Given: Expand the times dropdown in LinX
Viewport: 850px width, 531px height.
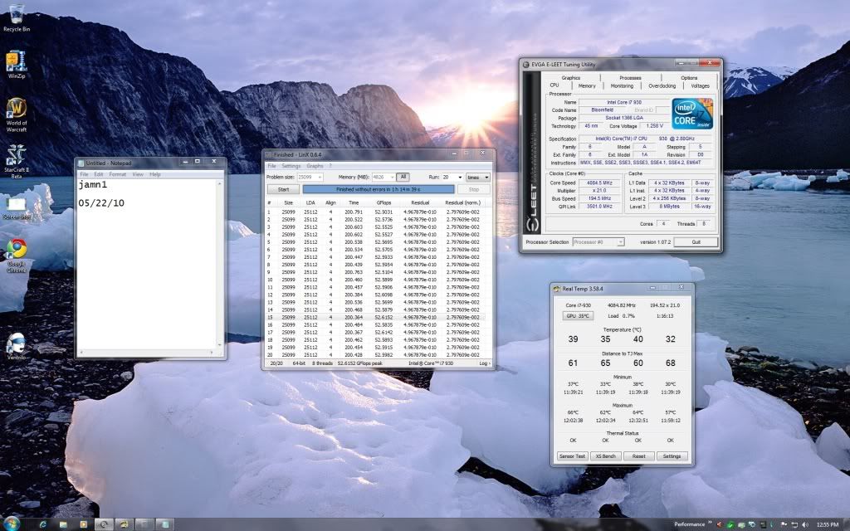Looking at the screenshot, I should click(478, 177).
